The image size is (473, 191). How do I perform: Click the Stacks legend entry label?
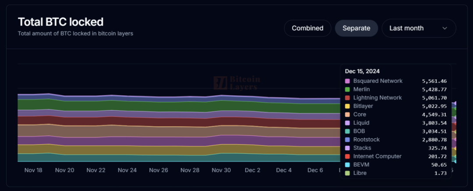click(362, 148)
